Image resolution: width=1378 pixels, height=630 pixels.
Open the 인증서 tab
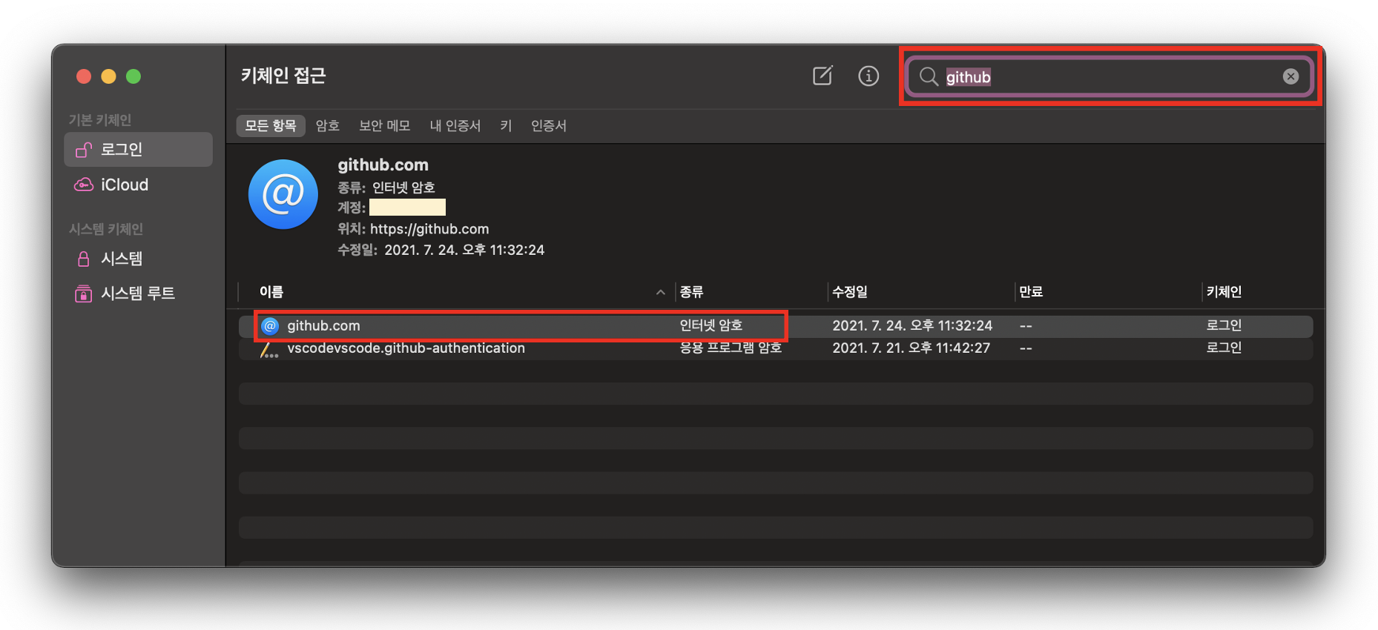(x=549, y=125)
